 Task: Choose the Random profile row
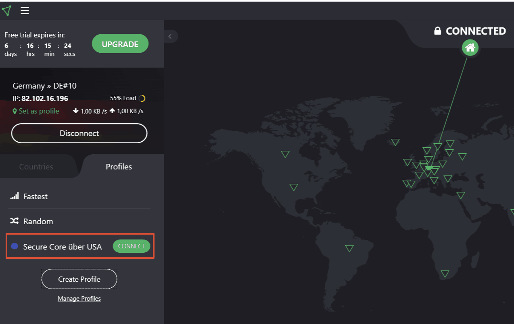pos(79,221)
